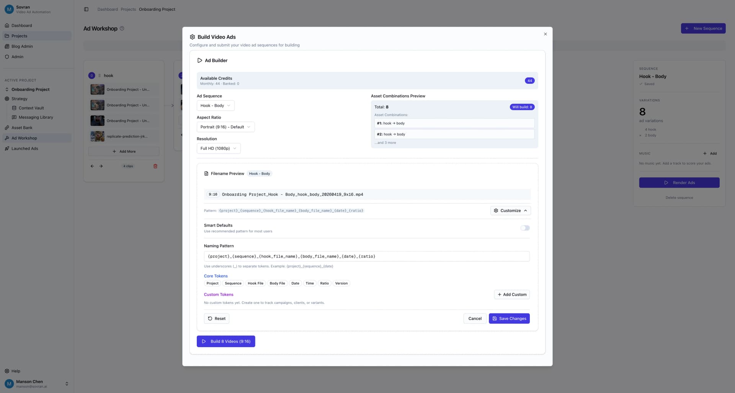The image size is (735, 393).
Task: Click the plus Add icon next to Music
Action: 705,153
